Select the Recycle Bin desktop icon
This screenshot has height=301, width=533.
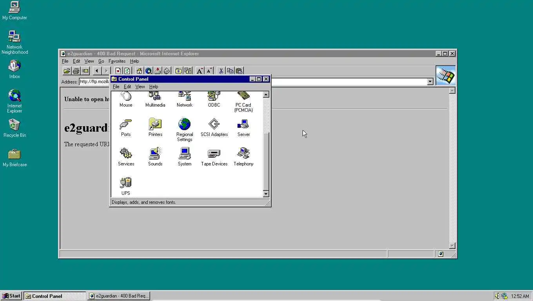(x=15, y=128)
